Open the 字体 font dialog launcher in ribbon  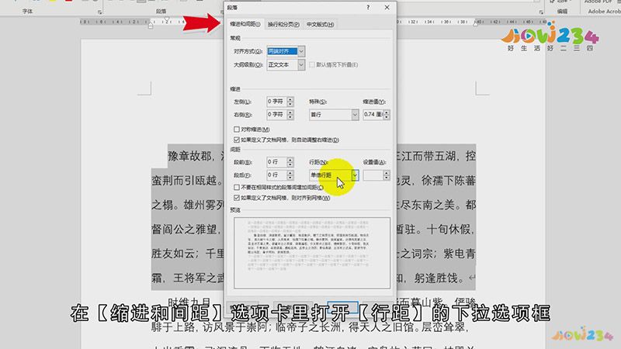99,12
